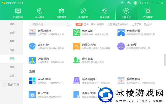Launch LSP修复 purple icon
Screen dimensions: 166x104
(121, 46)
